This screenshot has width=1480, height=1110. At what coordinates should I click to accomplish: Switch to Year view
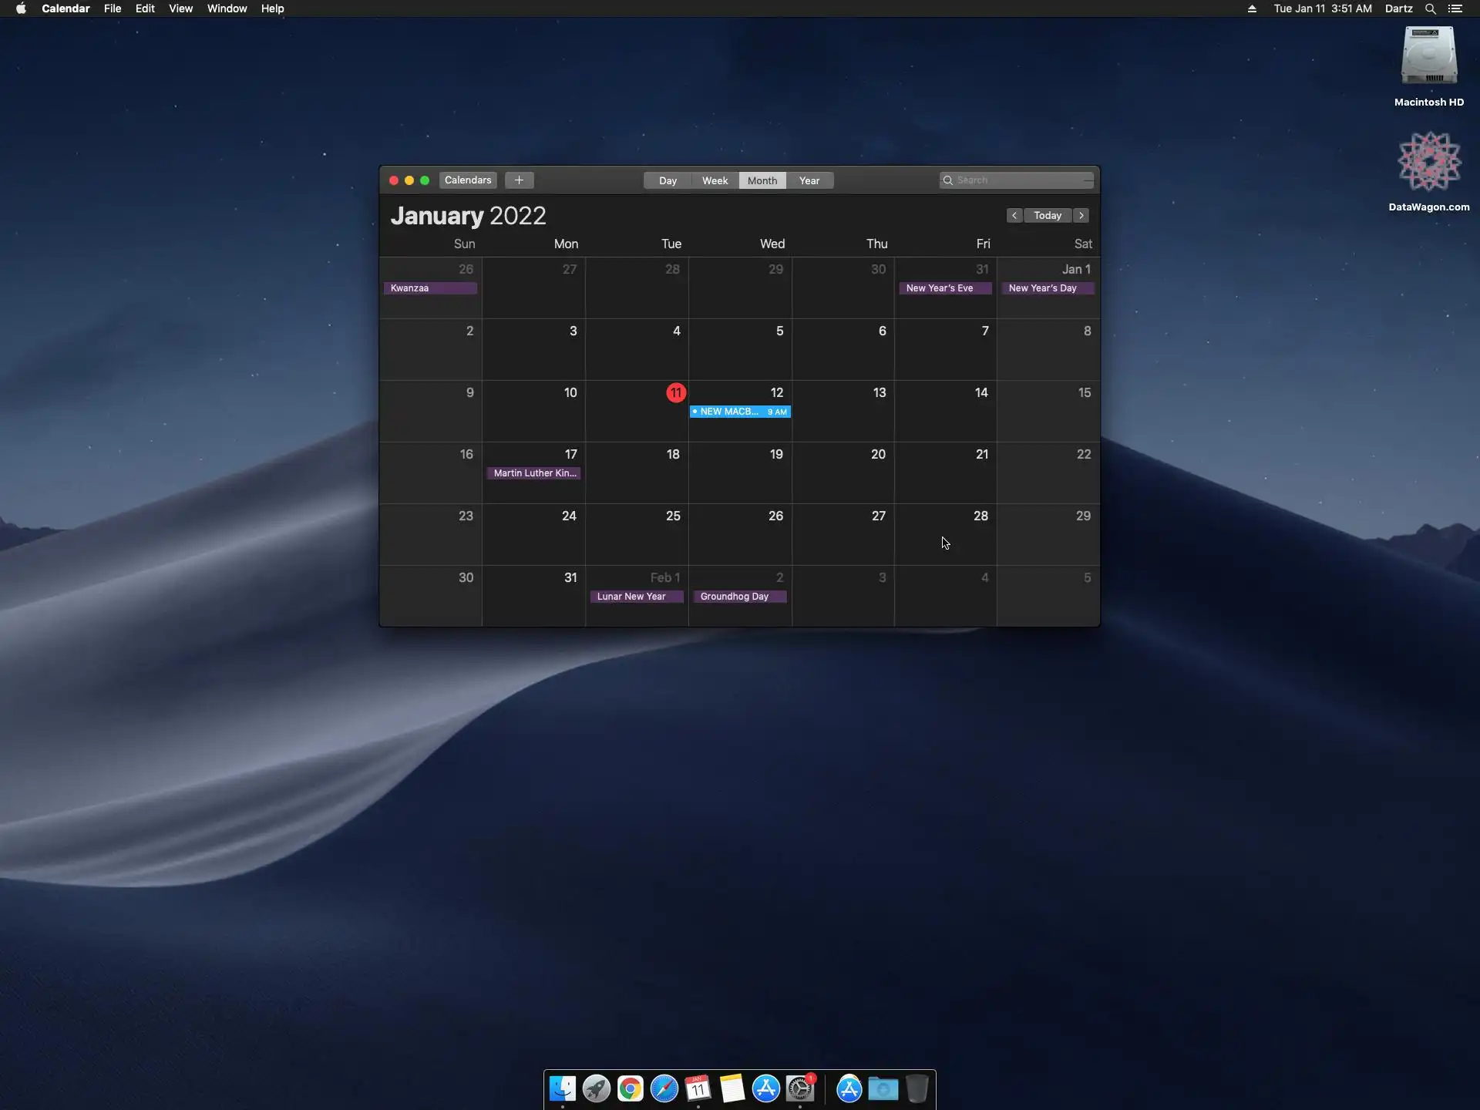809,180
